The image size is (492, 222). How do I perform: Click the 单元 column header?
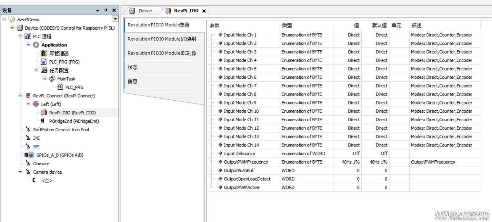pyautogui.click(x=399, y=25)
